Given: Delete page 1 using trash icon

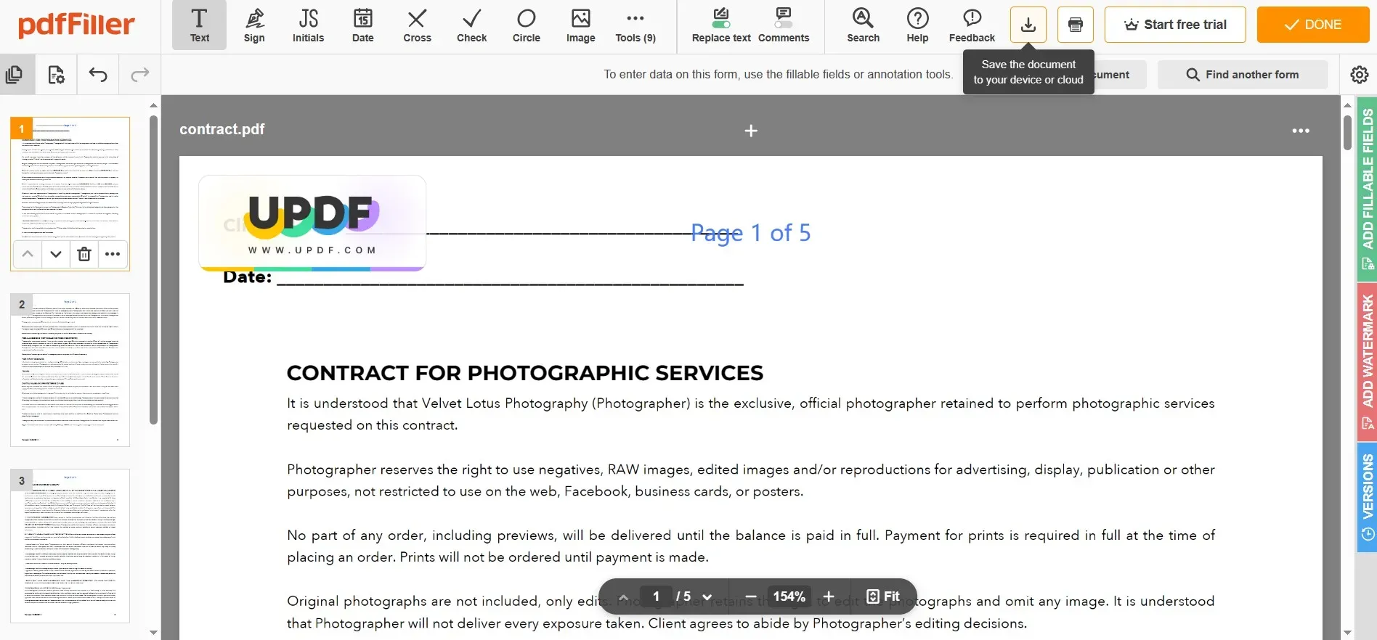Looking at the screenshot, I should tap(84, 254).
